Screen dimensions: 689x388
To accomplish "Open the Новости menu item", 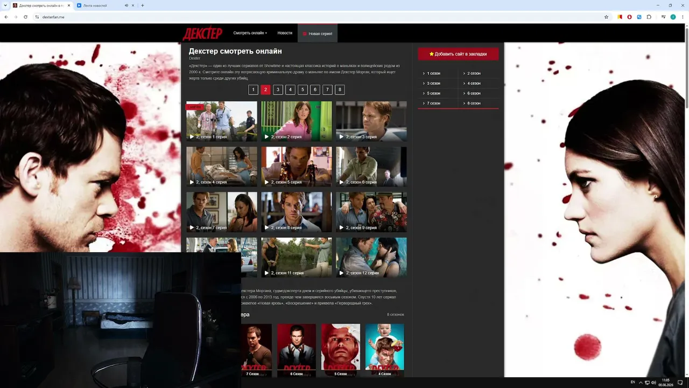I will click(285, 33).
